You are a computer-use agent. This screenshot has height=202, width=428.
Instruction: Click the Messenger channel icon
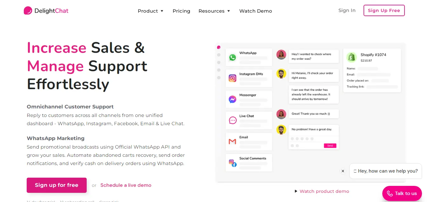coord(233,99)
